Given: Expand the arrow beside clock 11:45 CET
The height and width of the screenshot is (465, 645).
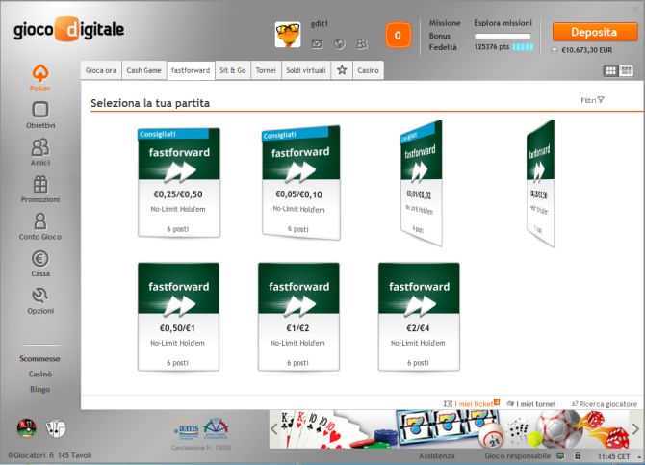Looking at the screenshot, I should [x=639, y=456].
